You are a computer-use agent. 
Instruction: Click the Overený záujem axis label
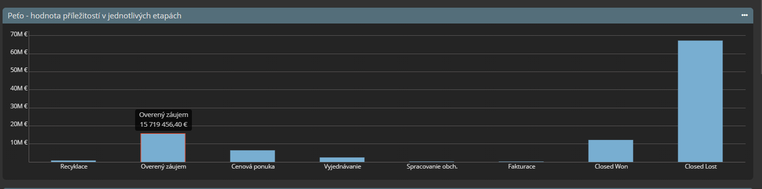point(163,167)
